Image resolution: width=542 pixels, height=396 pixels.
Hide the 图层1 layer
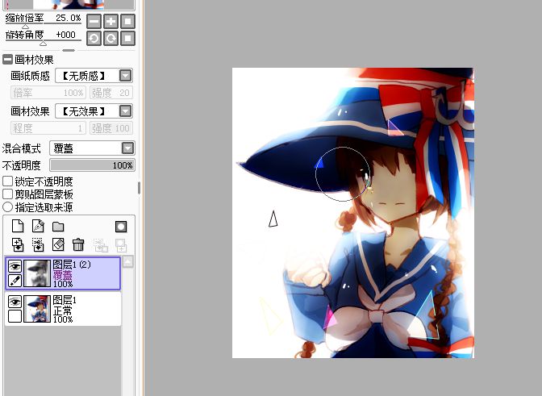15,302
